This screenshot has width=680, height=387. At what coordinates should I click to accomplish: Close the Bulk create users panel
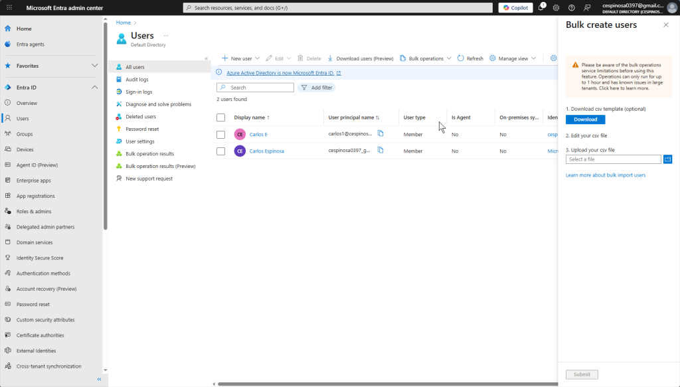pos(666,25)
